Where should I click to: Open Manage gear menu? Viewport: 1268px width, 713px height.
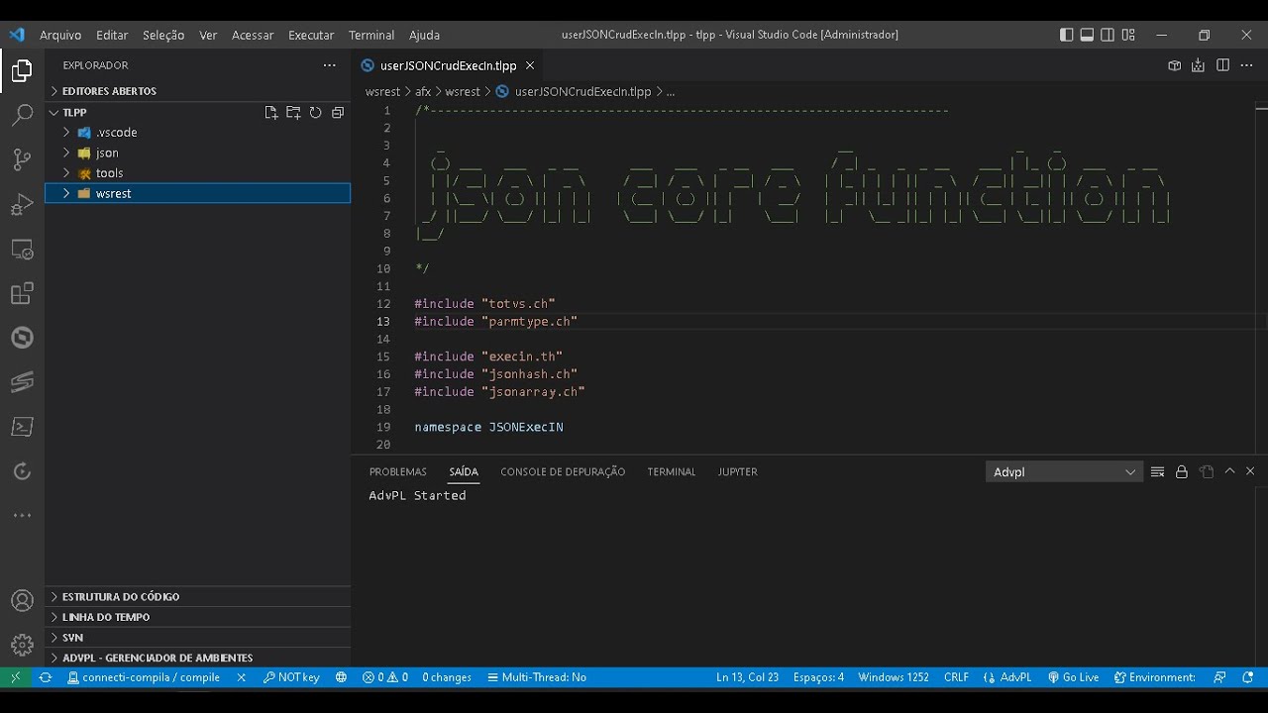[22, 646]
